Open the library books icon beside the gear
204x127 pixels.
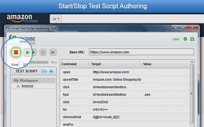(x=192, y=39)
